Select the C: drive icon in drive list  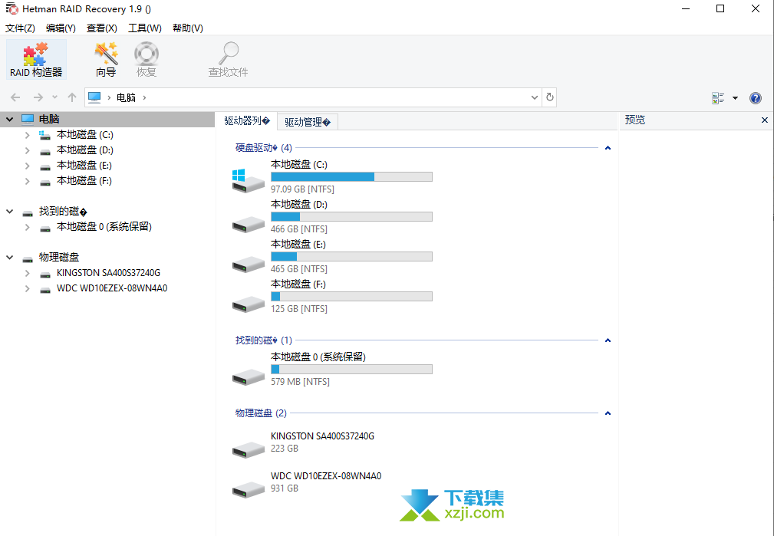[249, 181]
